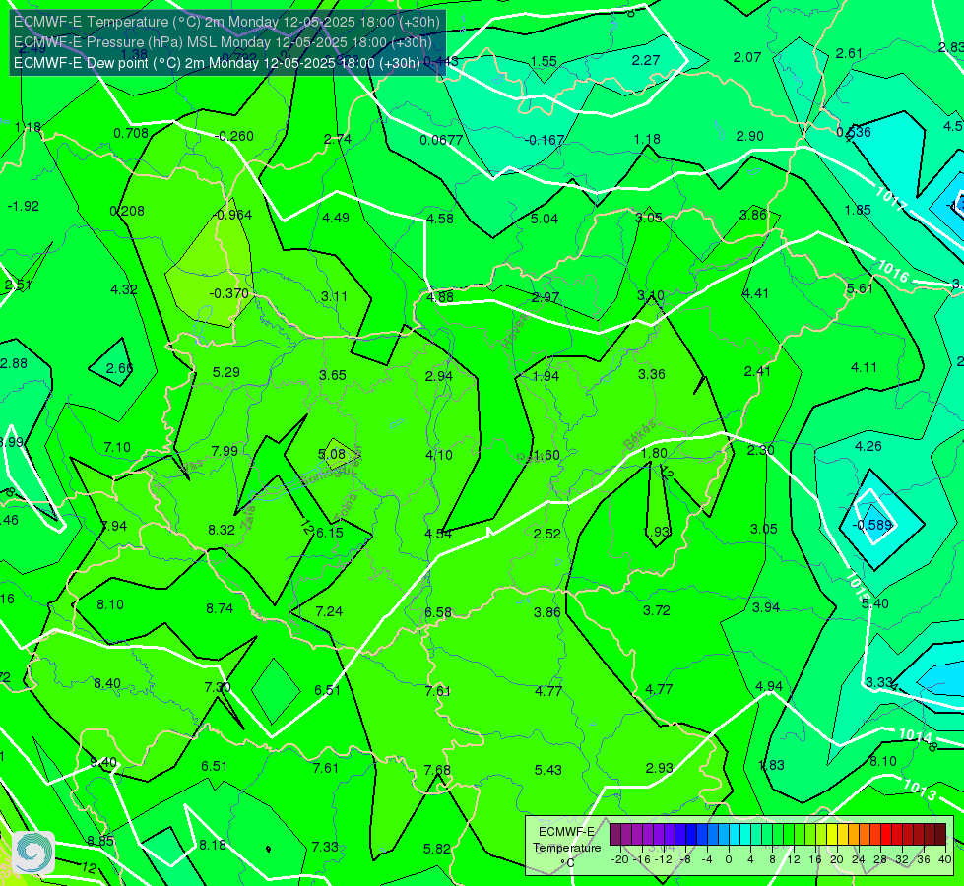Click the dew point value 8.74
The height and width of the screenshot is (886, 964).
(x=220, y=608)
